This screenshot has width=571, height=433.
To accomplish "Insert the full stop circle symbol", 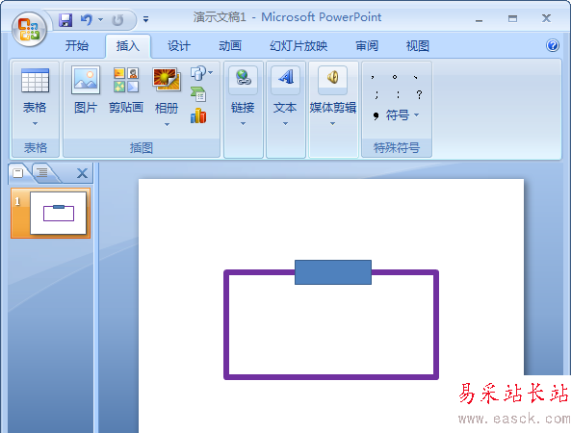I will click(395, 77).
